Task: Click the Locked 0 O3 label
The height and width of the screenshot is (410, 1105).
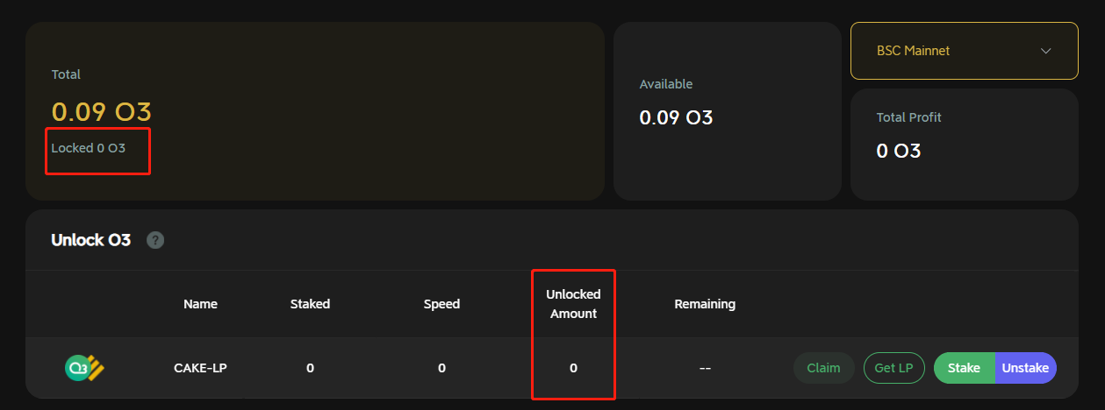Action: pos(89,148)
